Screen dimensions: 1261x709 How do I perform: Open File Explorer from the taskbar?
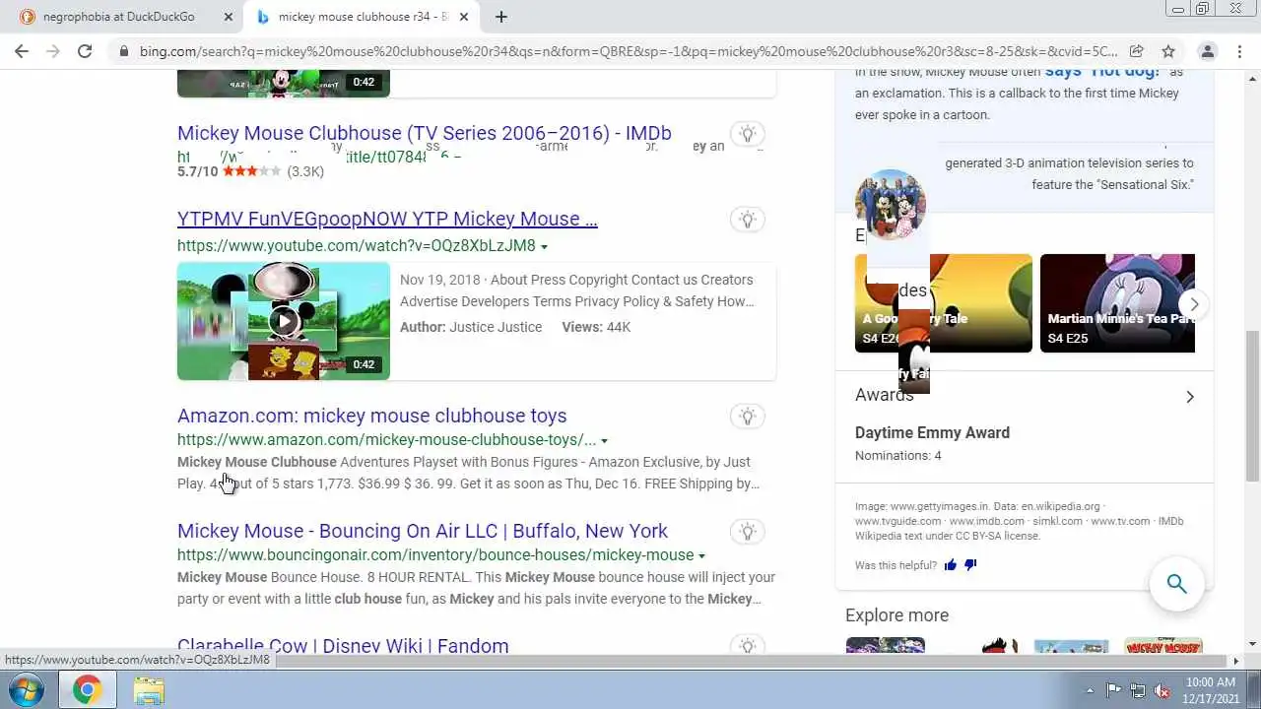tap(149, 690)
